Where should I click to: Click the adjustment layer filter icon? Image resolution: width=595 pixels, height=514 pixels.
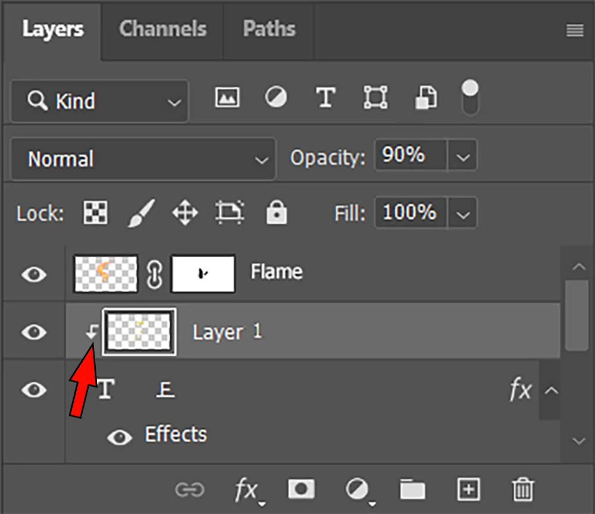pos(275,98)
